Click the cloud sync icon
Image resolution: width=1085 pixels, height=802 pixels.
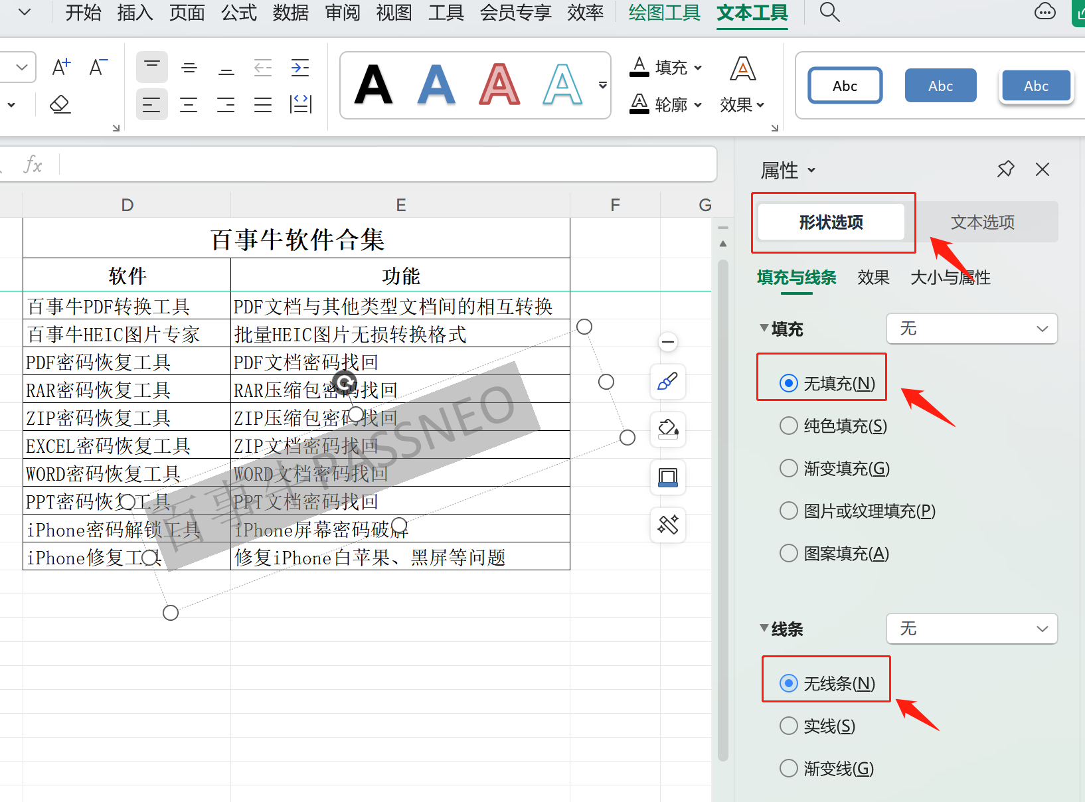(1044, 12)
